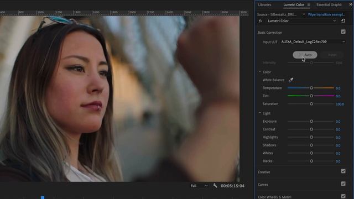Open the Lumetri Color effect dropdown

pos(301,21)
